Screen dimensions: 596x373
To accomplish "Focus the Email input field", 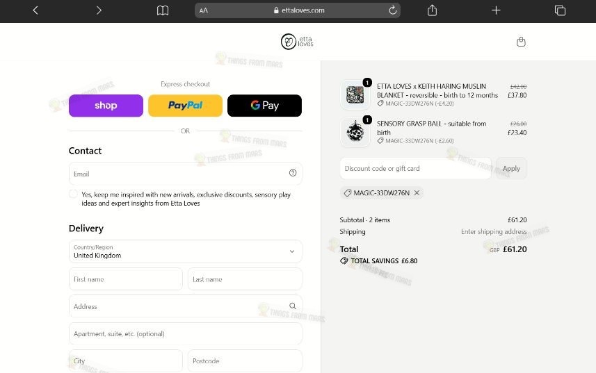I will (186, 174).
